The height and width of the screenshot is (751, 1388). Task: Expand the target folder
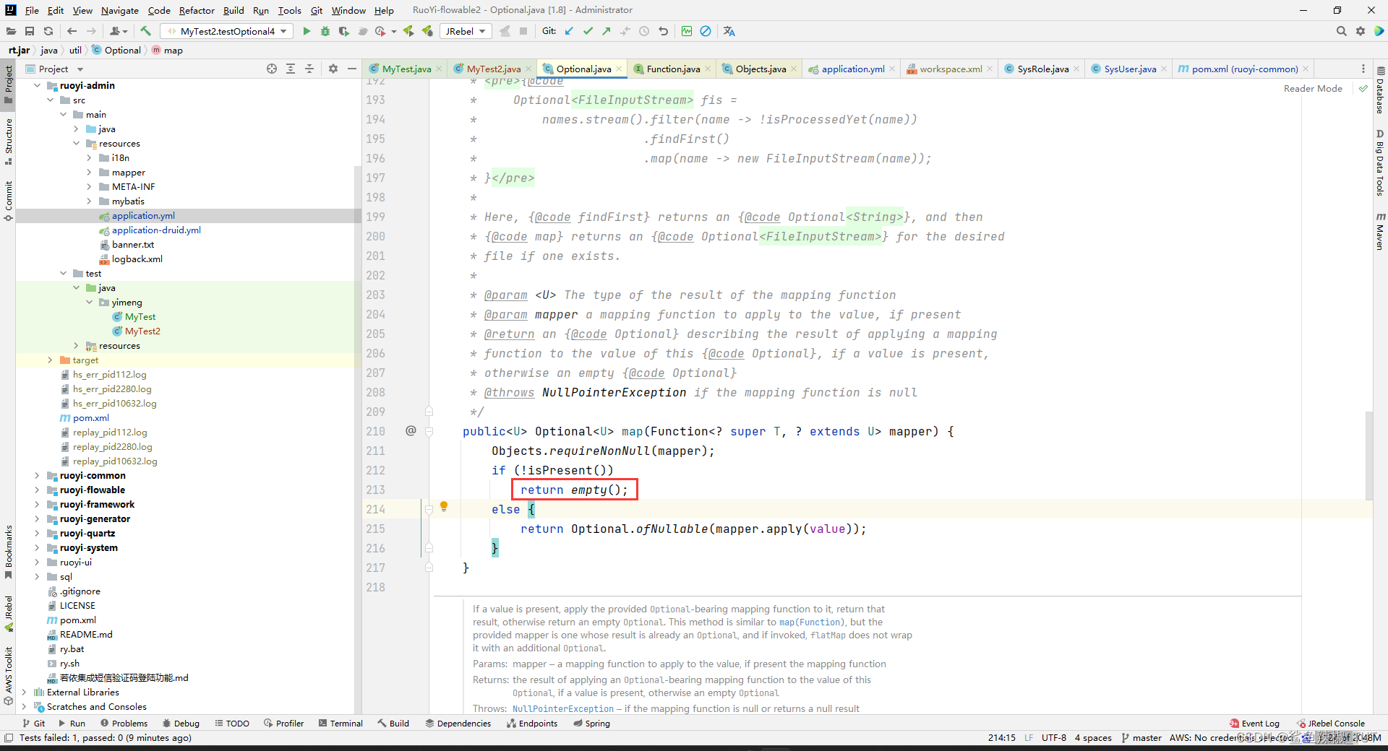pos(50,360)
